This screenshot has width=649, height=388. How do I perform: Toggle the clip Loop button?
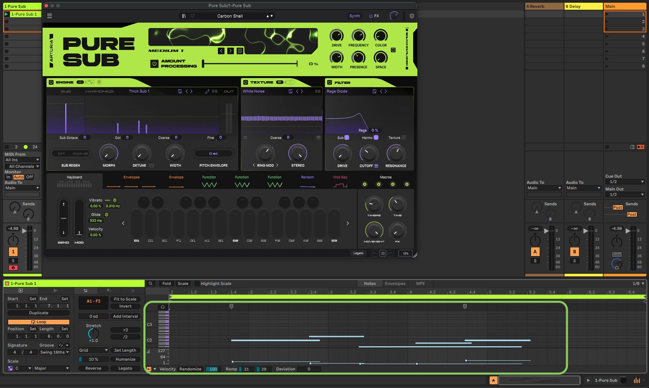(x=39, y=322)
